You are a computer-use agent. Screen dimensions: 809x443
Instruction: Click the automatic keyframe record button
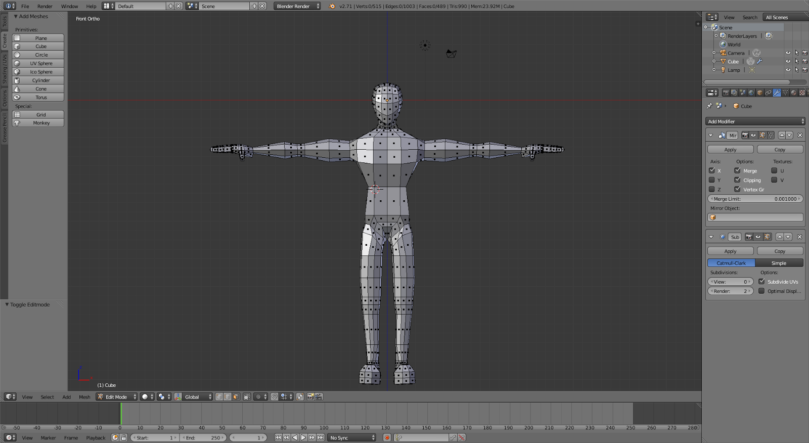point(387,438)
